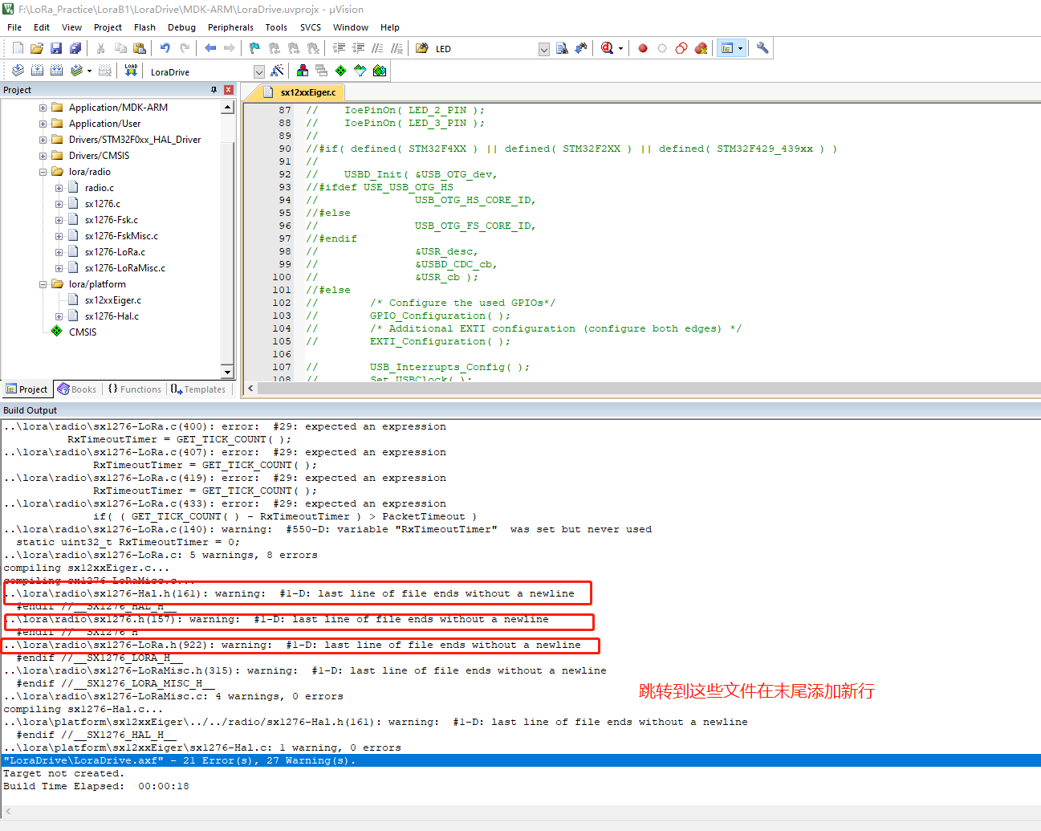Start the debug session using the magnifier icon
The height and width of the screenshot is (831, 1041).
click(x=608, y=48)
